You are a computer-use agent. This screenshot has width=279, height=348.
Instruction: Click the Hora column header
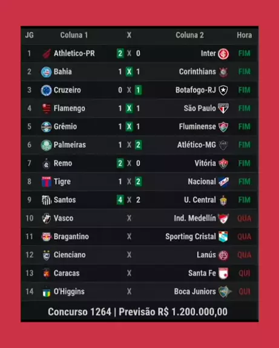tap(245, 35)
